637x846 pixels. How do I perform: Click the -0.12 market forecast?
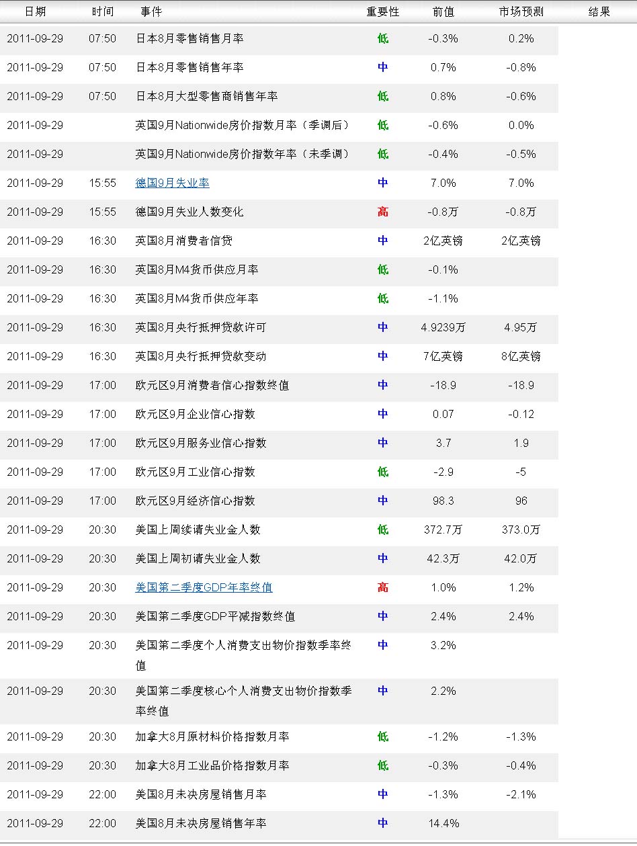click(521, 414)
